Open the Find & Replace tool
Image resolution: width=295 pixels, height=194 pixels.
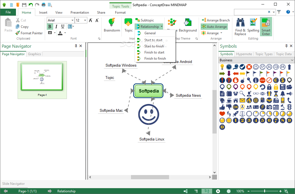point(240,27)
